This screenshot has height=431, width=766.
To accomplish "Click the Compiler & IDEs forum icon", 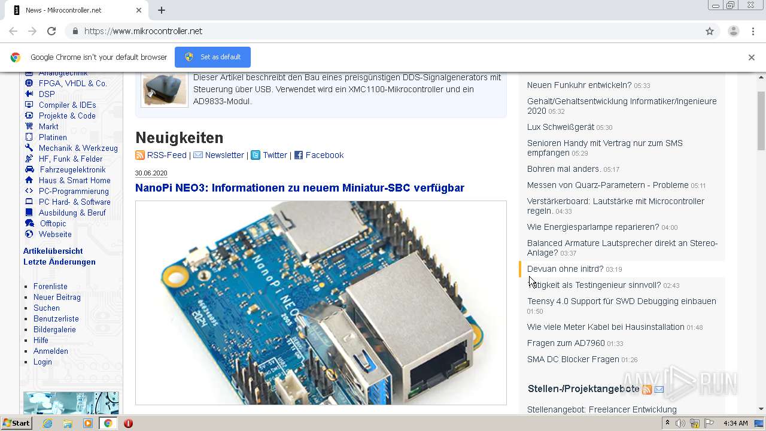I will [29, 105].
